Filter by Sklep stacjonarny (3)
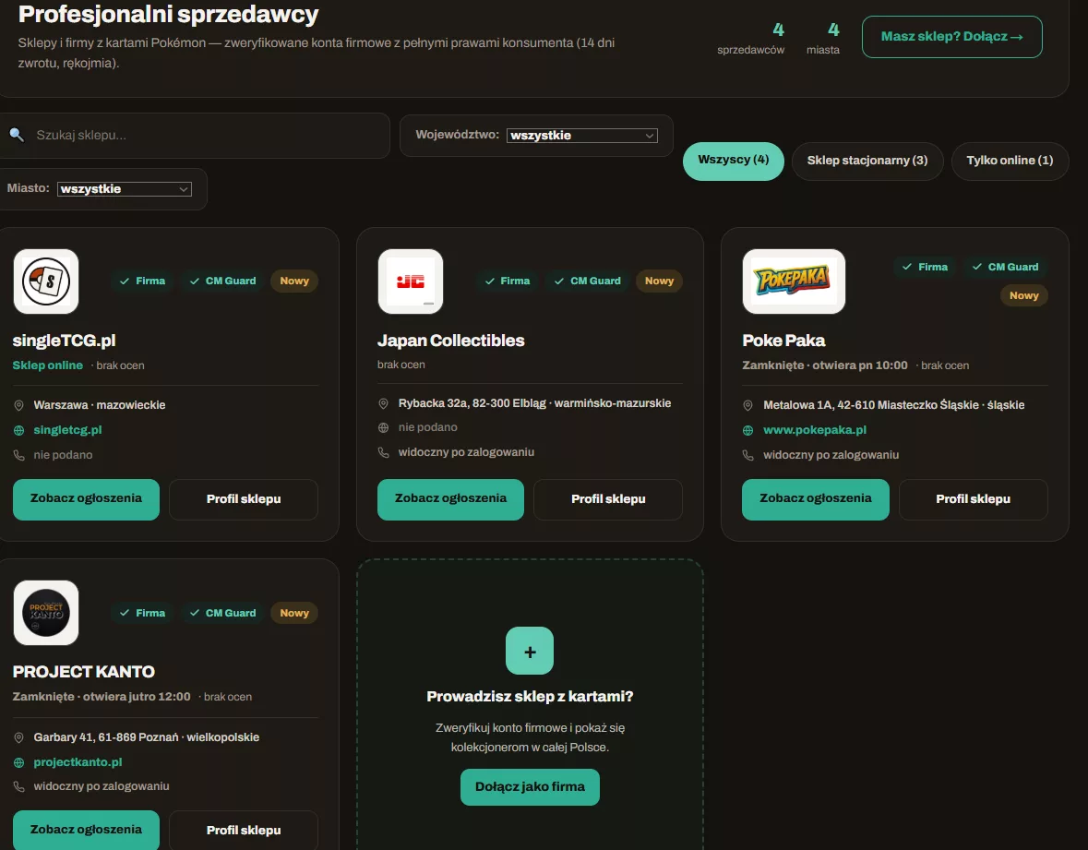Screen dimensions: 1088x850 (867, 161)
